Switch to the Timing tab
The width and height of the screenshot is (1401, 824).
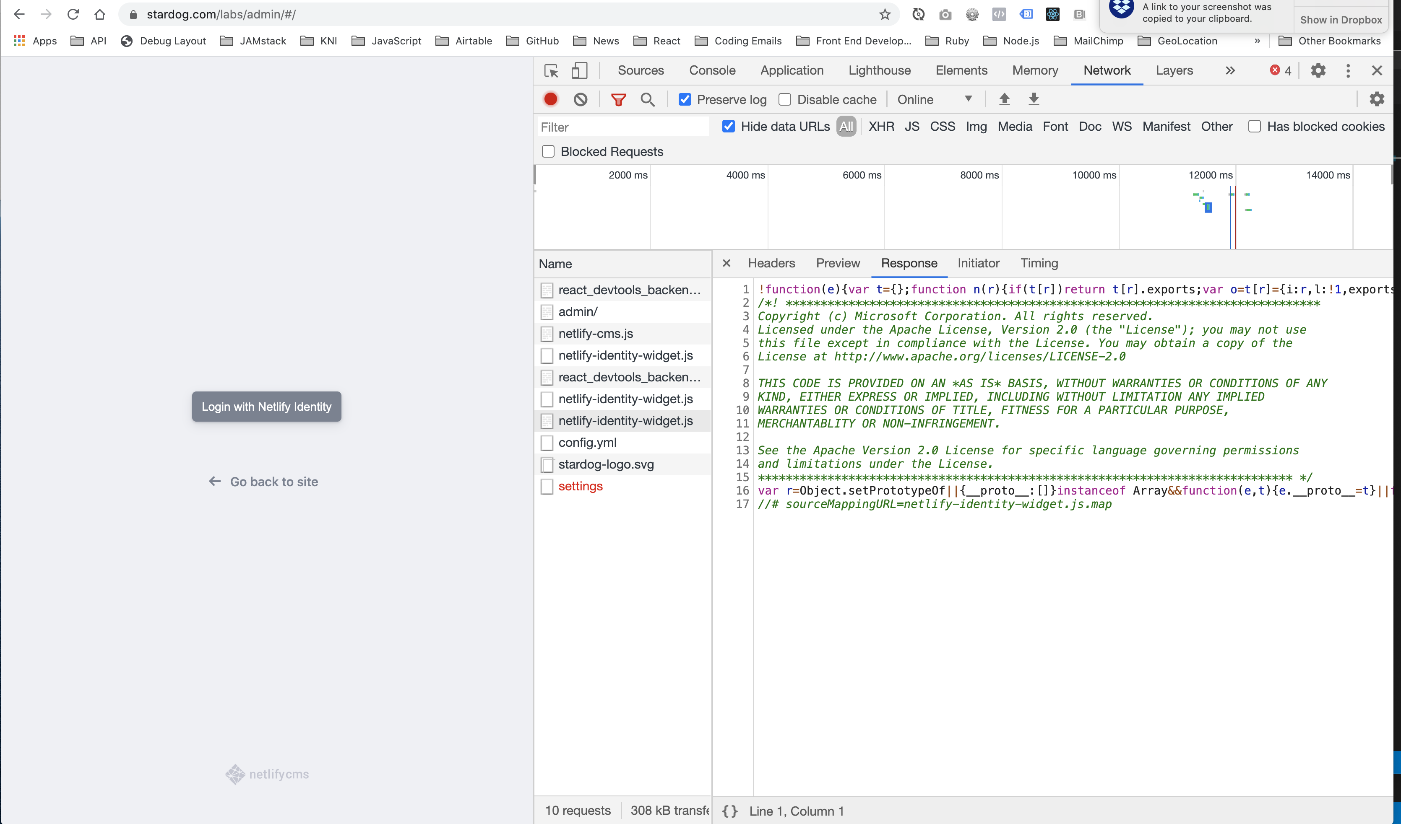[1039, 263]
